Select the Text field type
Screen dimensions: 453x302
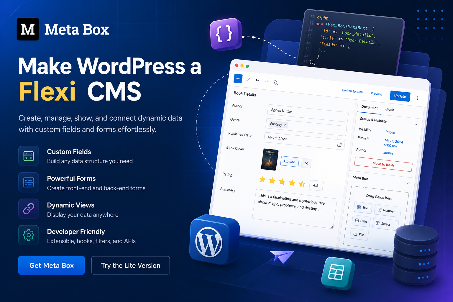[x=363, y=208]
